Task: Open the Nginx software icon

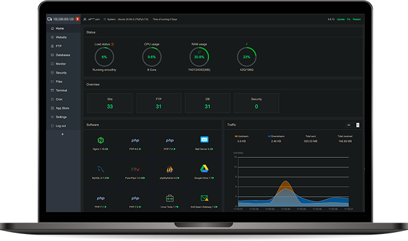Action: (100, 140)
